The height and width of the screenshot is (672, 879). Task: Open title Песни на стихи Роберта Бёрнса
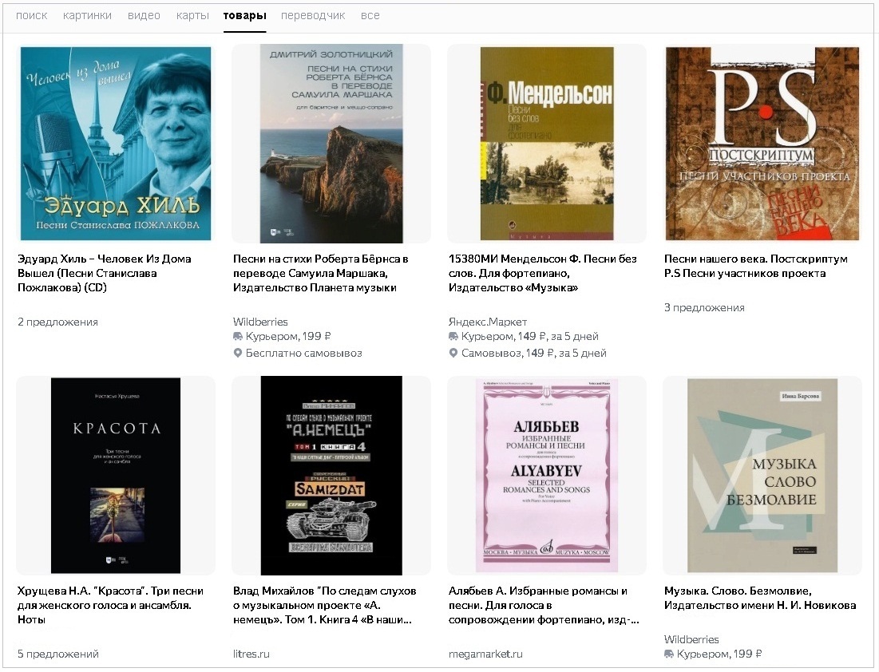(x=321, y=273)
